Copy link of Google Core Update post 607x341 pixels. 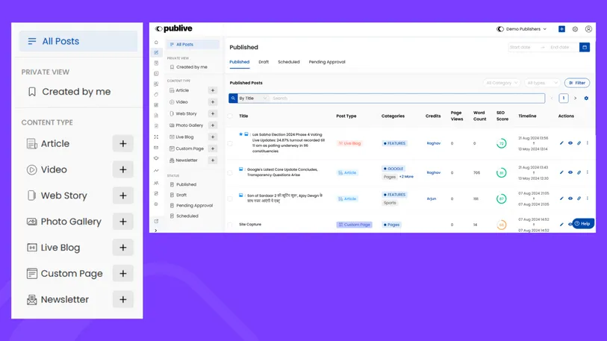tap(579, 172)
